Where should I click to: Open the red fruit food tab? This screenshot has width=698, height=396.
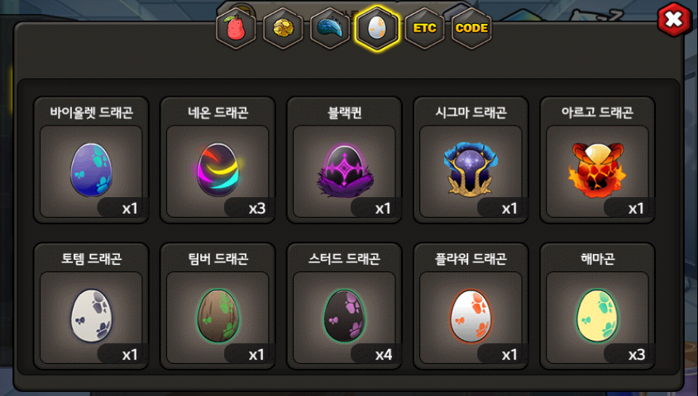pyautogui.click(x=236, y=28)
